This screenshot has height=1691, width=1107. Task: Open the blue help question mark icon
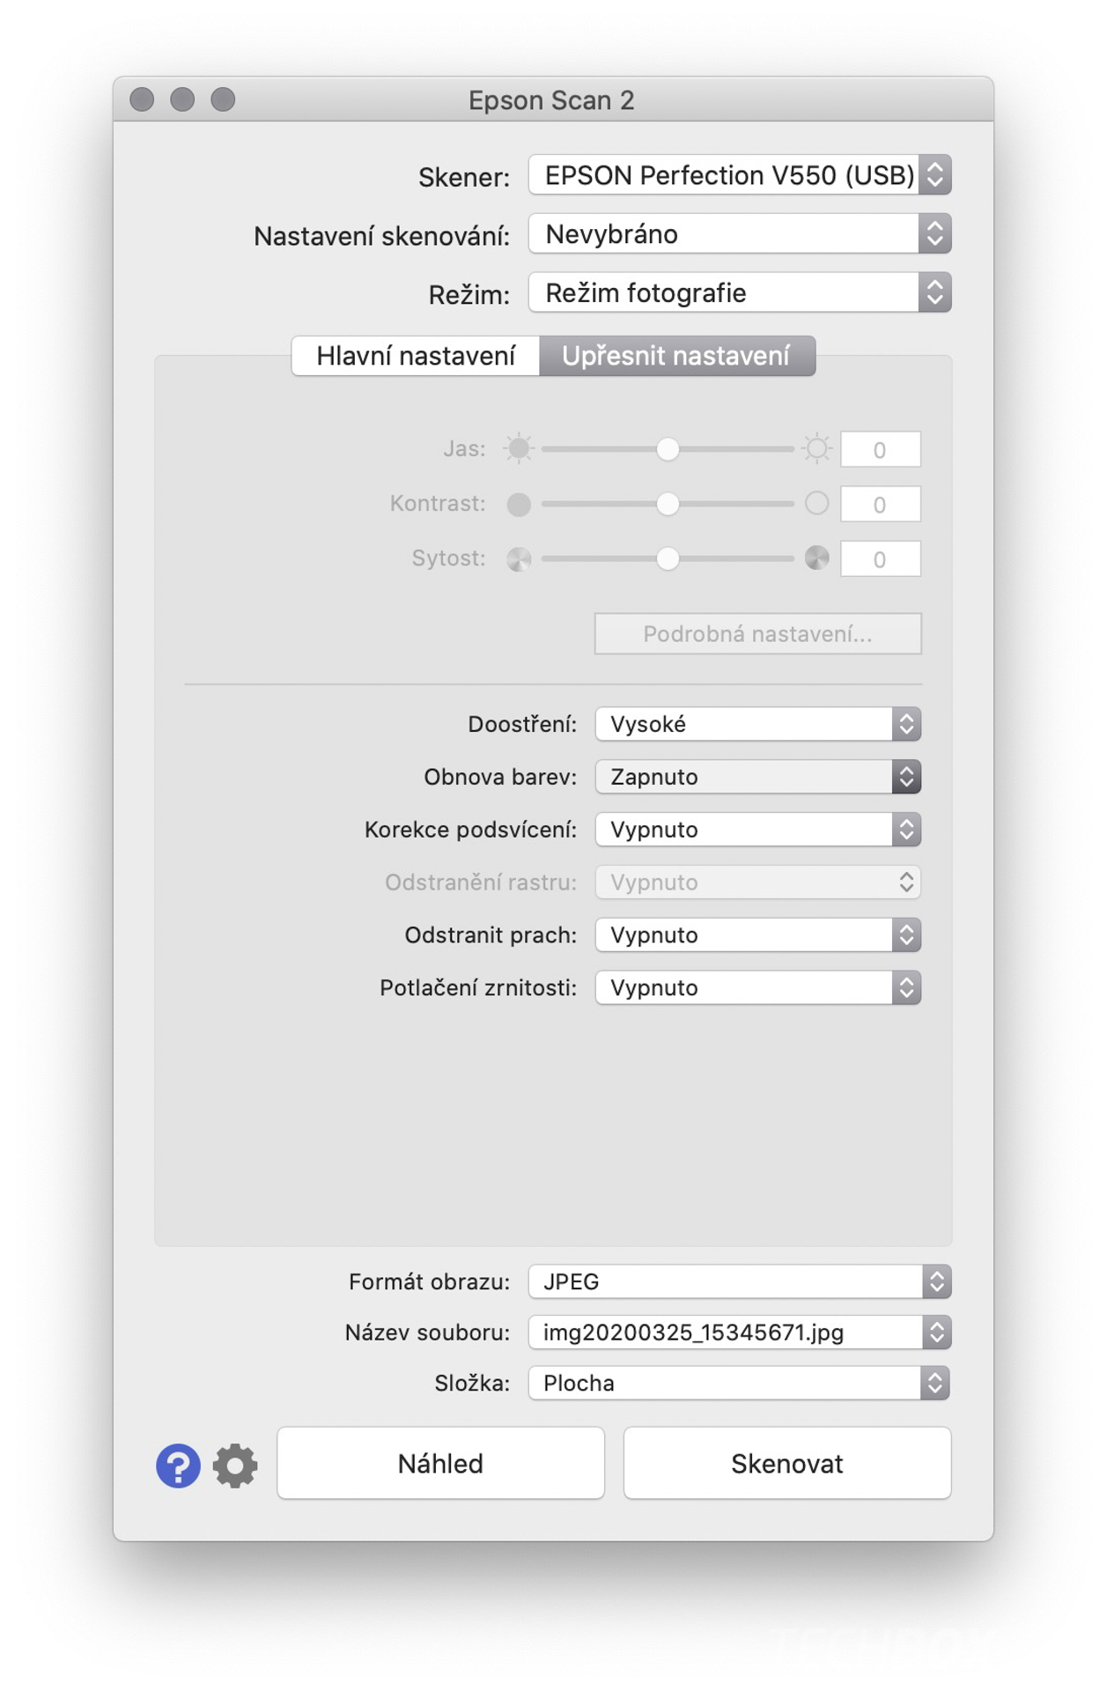point(178,1466)
